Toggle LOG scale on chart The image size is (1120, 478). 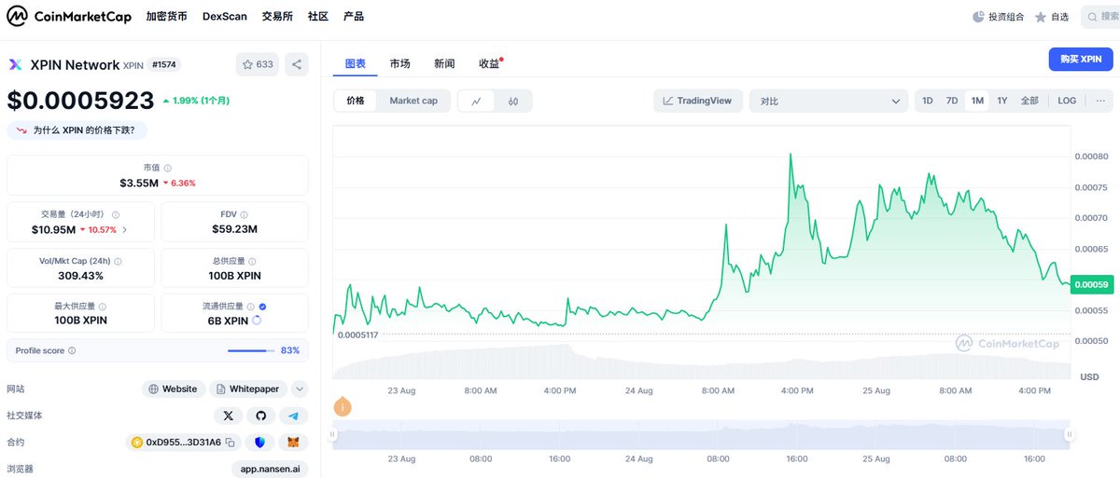pyautogui.click(x=1067, y=101)
